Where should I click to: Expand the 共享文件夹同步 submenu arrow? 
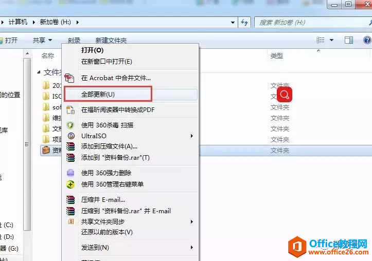tap(192, 221)
